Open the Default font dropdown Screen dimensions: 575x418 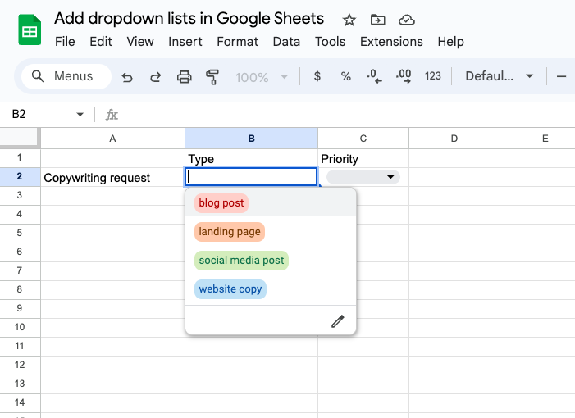pyautogui.click(x=499, y=76)
